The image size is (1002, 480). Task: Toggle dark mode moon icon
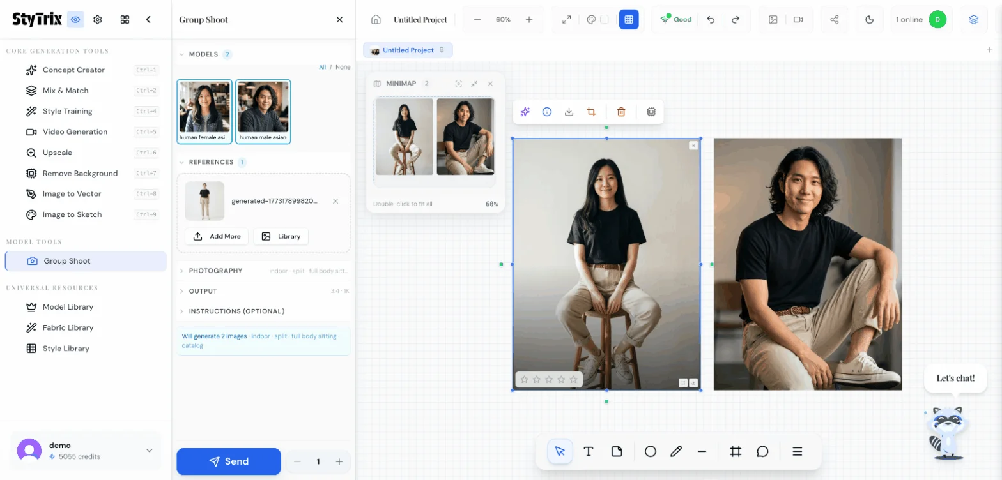(869, 20)
